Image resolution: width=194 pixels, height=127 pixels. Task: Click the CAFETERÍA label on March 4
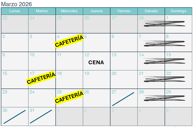tap(69, 41)
